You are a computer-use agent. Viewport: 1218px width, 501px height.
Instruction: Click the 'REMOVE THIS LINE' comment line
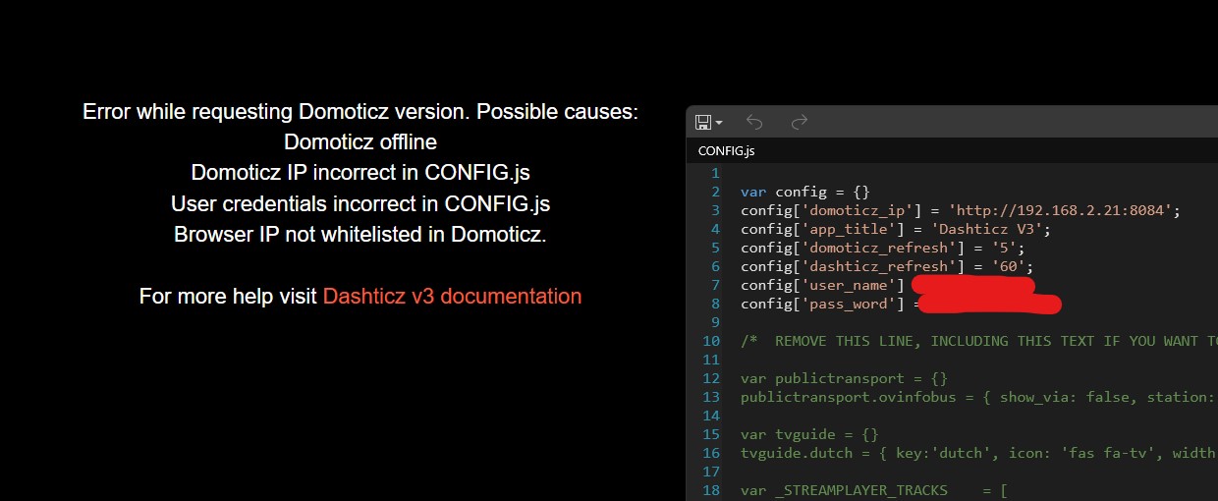979,341
